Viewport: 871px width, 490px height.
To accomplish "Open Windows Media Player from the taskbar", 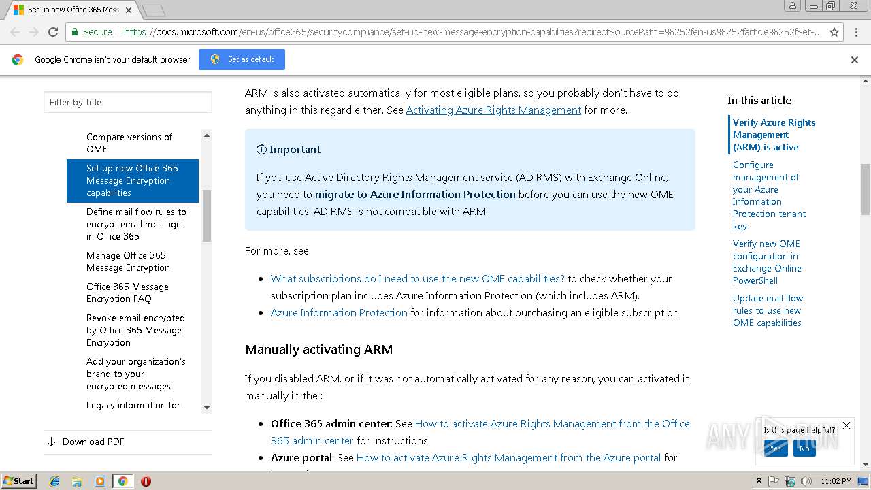I will coord(100,481).
